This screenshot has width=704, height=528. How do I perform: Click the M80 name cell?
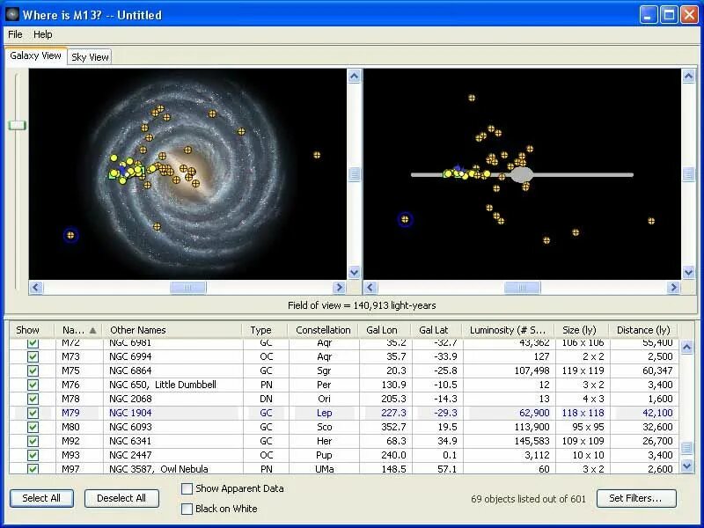coord(79,427)
